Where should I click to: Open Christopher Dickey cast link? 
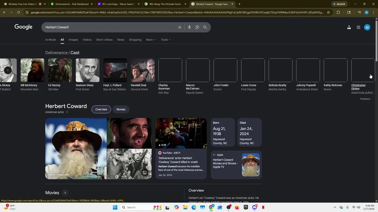pyautogui.click(x=358, y=87)
